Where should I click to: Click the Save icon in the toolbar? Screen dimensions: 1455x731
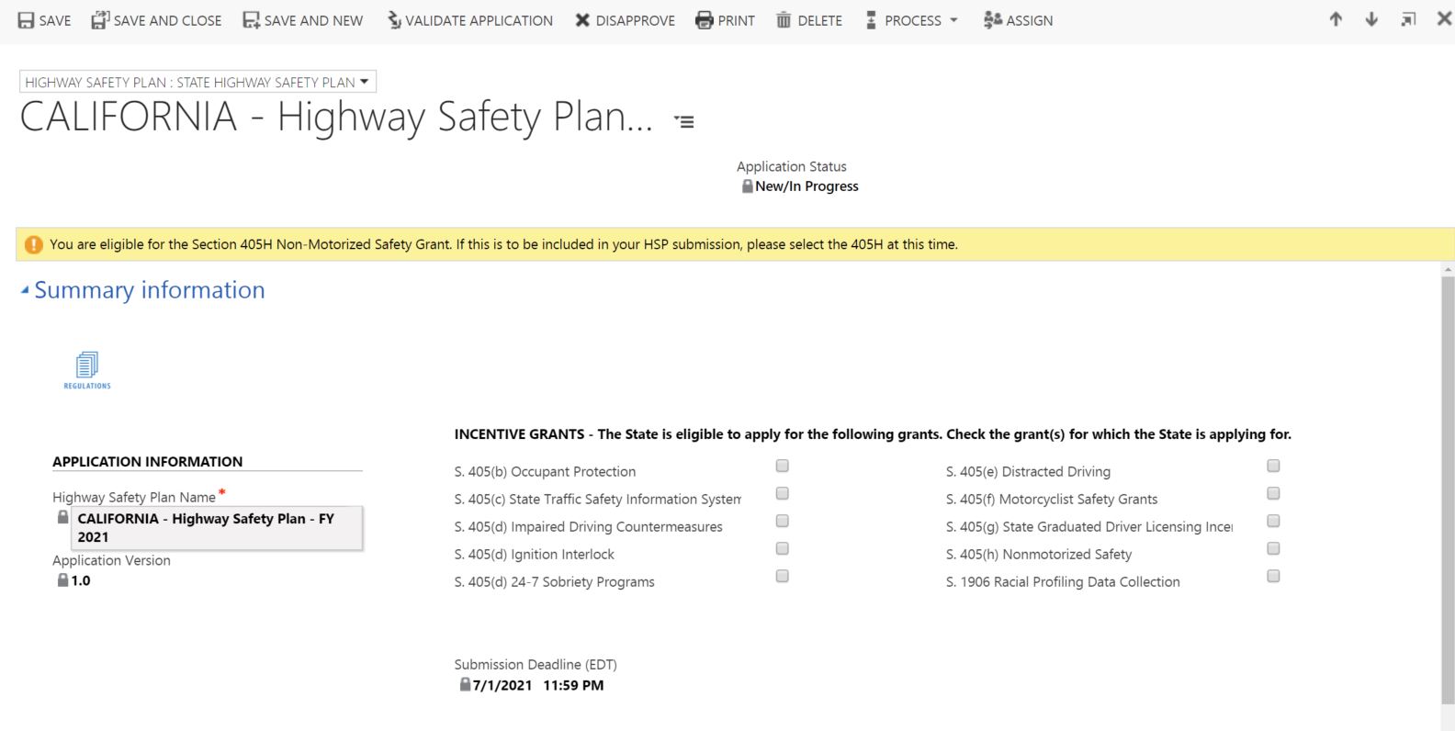tap(26, 20)
